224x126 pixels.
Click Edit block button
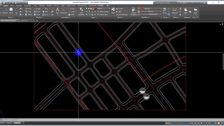(x=119, y=12)
